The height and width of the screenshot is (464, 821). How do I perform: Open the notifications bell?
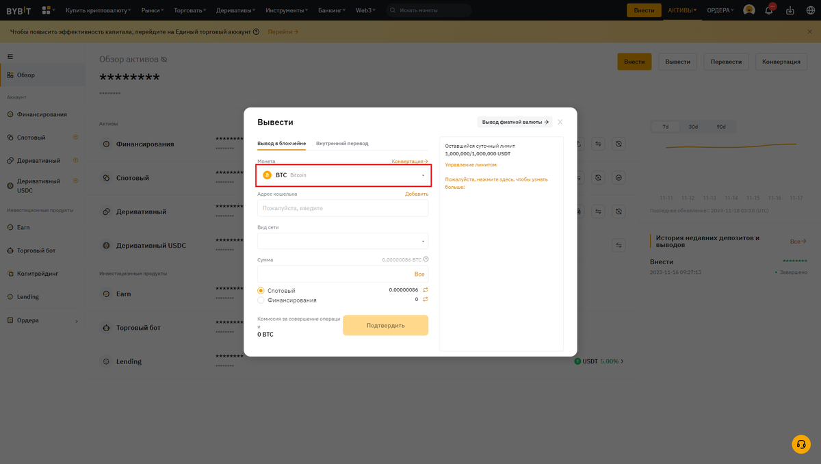(x=769, y=10)
